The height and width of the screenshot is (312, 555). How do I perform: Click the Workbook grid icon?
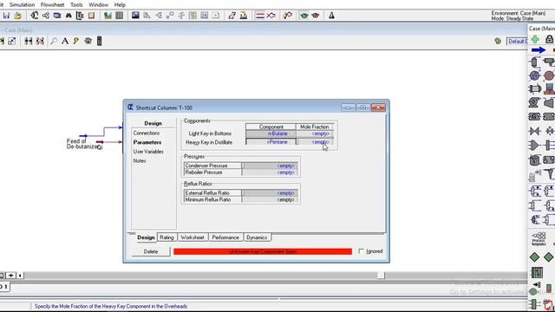click(120, 16)
